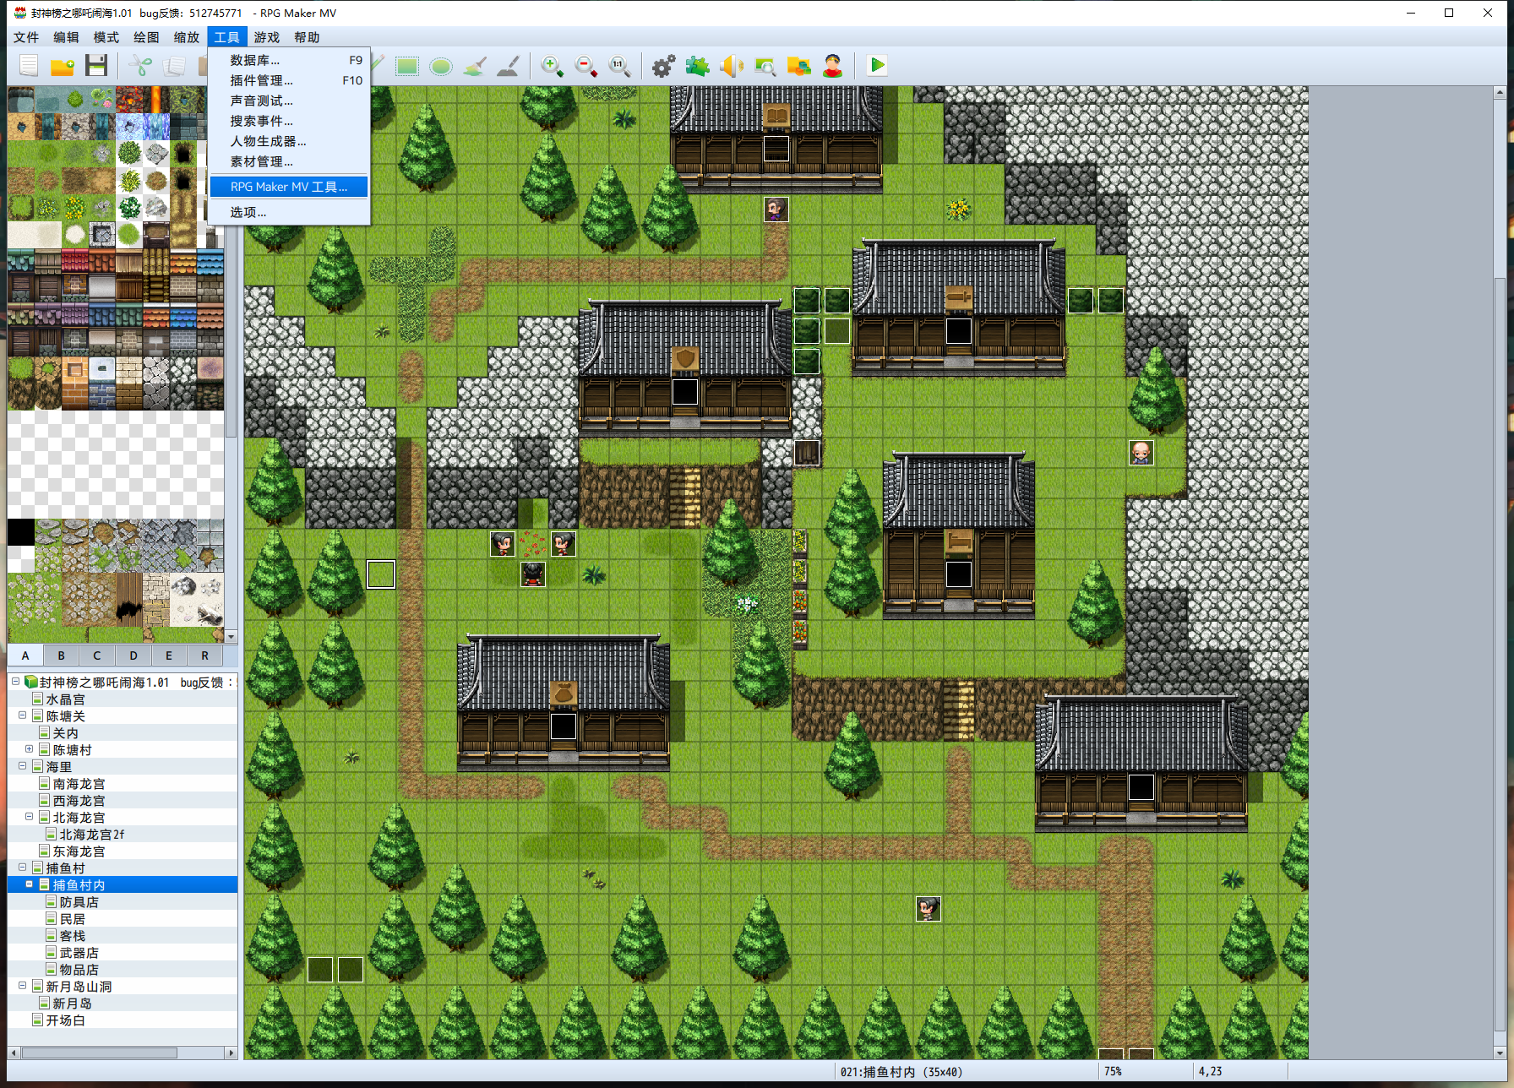This screenshot has height=1088, width=1514.
Task: Select the Rectangle drawing tool
Action: (407, 66)
